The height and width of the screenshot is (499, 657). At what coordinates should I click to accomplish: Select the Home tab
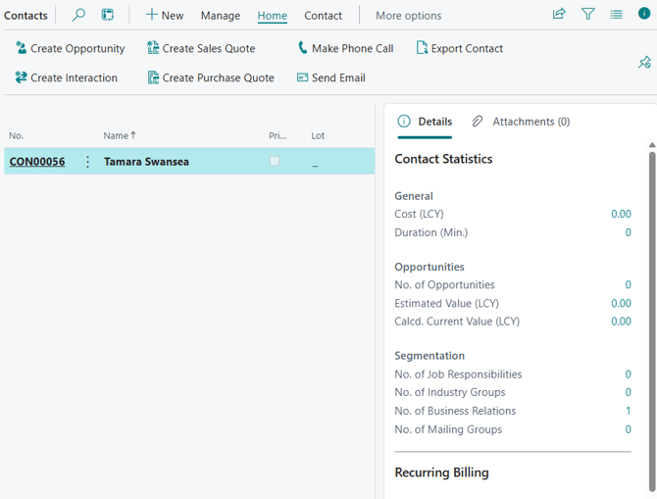[273, 16]
